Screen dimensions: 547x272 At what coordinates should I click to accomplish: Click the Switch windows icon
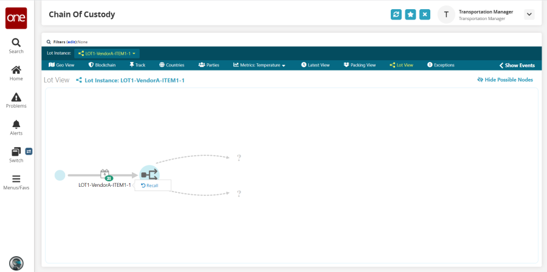click(x=16, y=152)
